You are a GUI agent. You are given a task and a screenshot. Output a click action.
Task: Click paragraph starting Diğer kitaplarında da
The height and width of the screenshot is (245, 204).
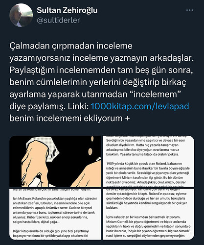(51, 234)
